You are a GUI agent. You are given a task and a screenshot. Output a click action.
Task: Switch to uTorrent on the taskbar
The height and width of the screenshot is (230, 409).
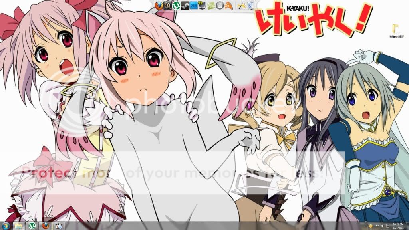[32, 226]
